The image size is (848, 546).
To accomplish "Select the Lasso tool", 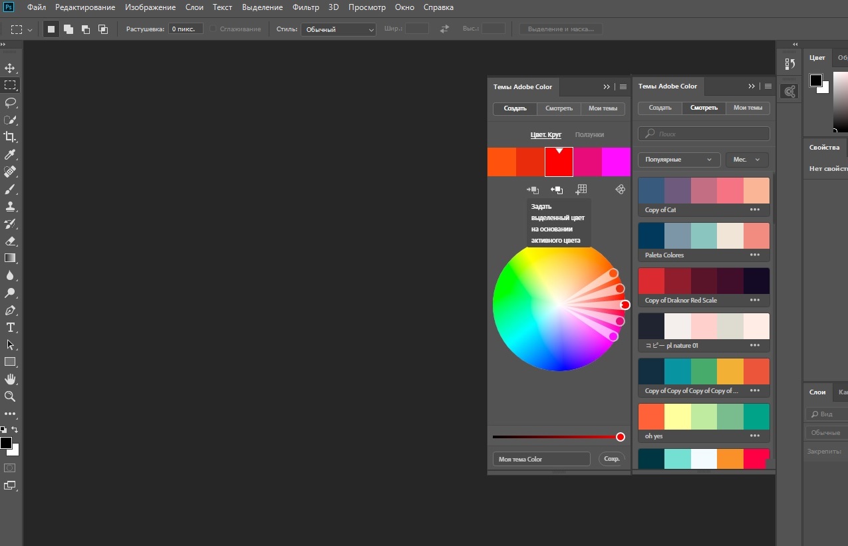I will pos(10,102).
